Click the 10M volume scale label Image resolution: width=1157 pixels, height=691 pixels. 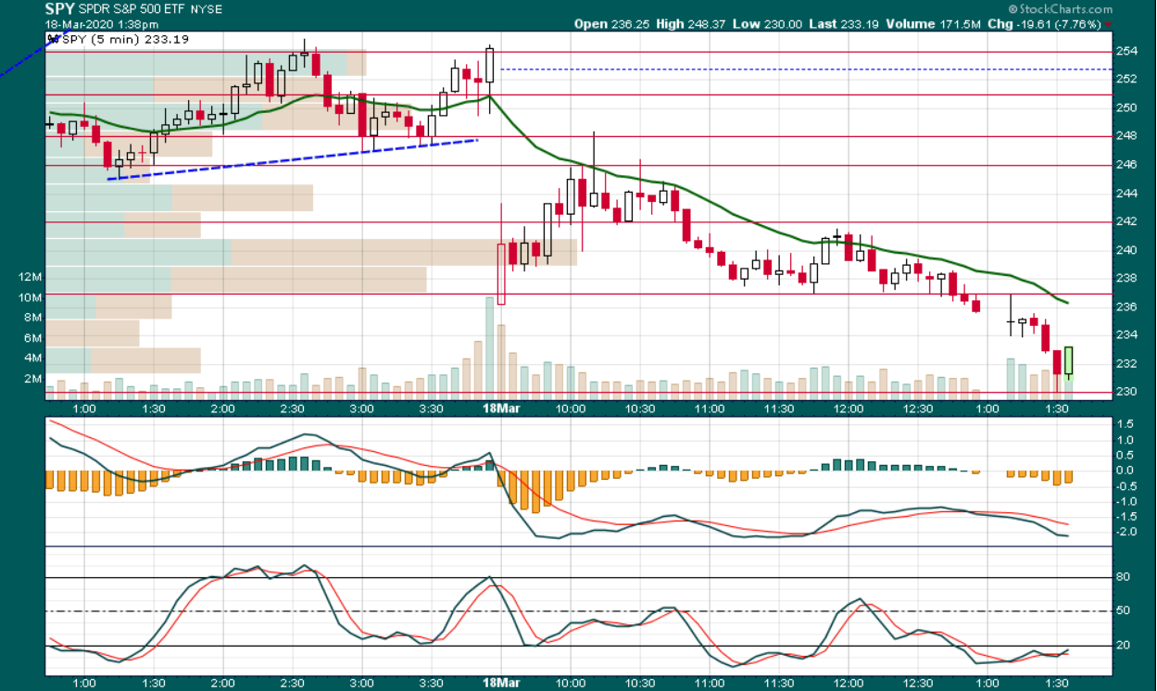(x=30, y=297)
